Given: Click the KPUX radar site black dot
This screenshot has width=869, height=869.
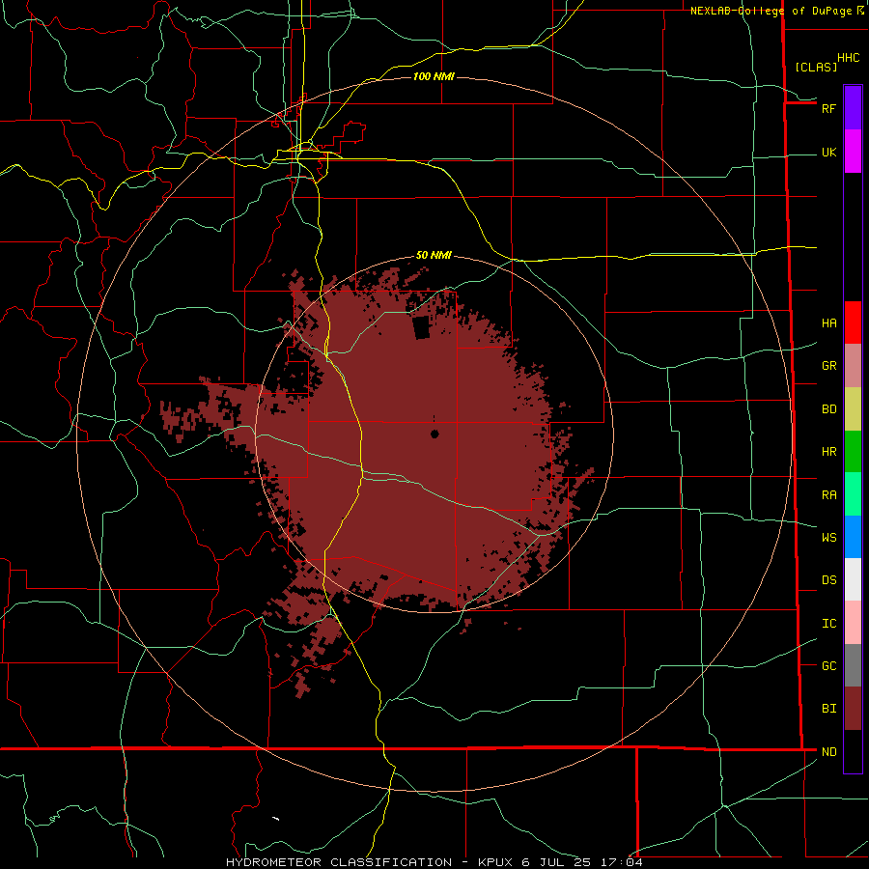Looking at the screenshot, I should pos(434,434).
